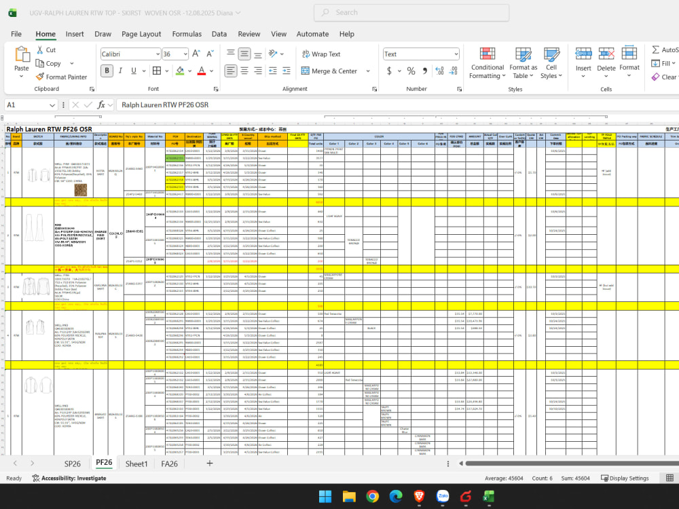
Task: Click the Cut scissors icon
Action: click(40, 50)
